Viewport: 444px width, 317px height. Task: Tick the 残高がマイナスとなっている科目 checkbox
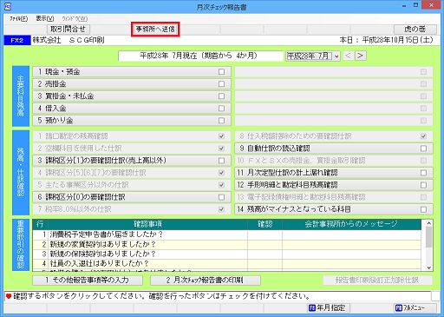[x=423, y=209]
